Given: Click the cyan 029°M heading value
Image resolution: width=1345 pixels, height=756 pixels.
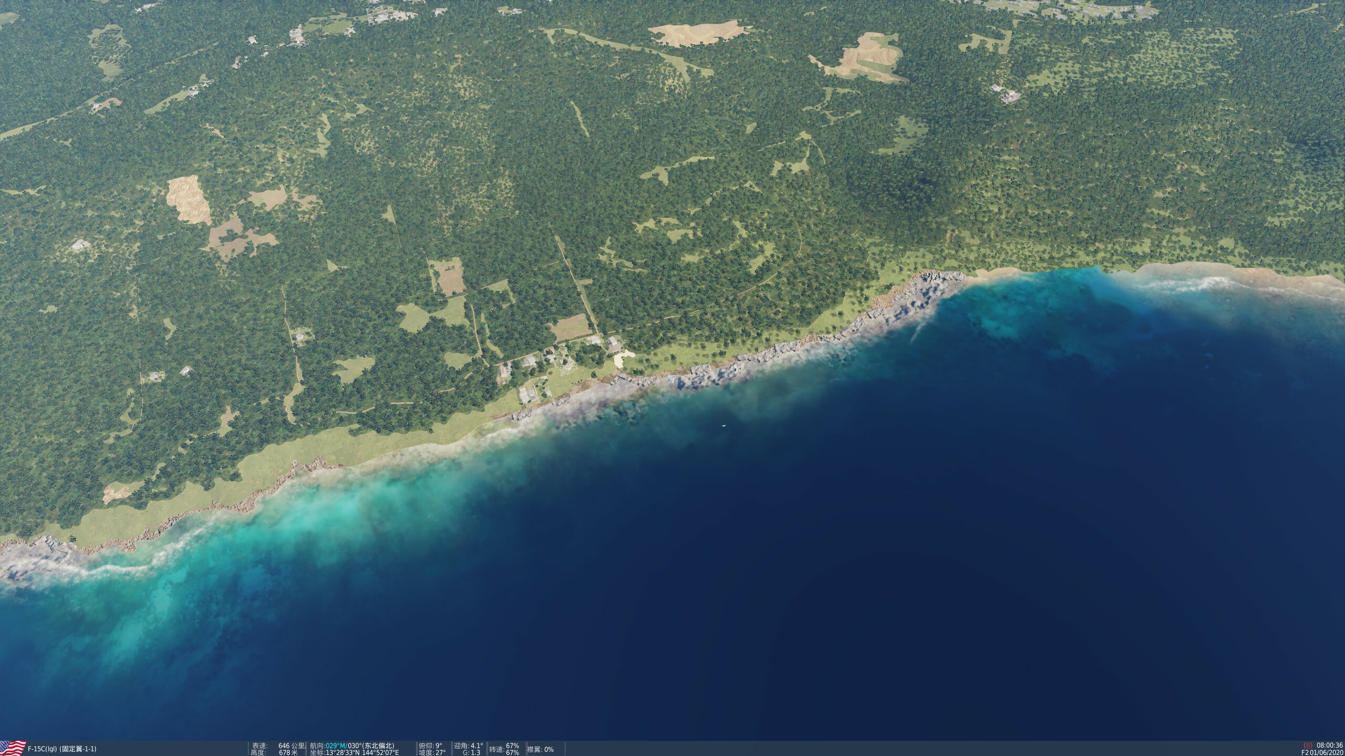Looking at the screenshot, I should tap(335, 745).
